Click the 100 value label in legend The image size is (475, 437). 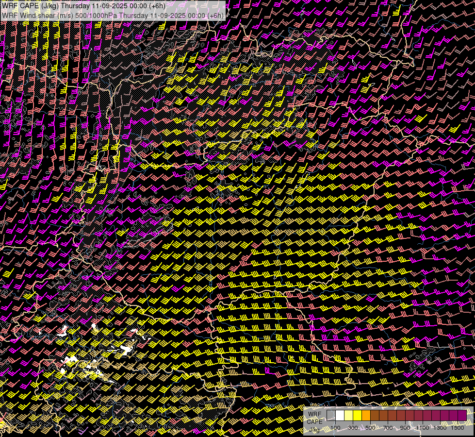click(x=335, y=428)
